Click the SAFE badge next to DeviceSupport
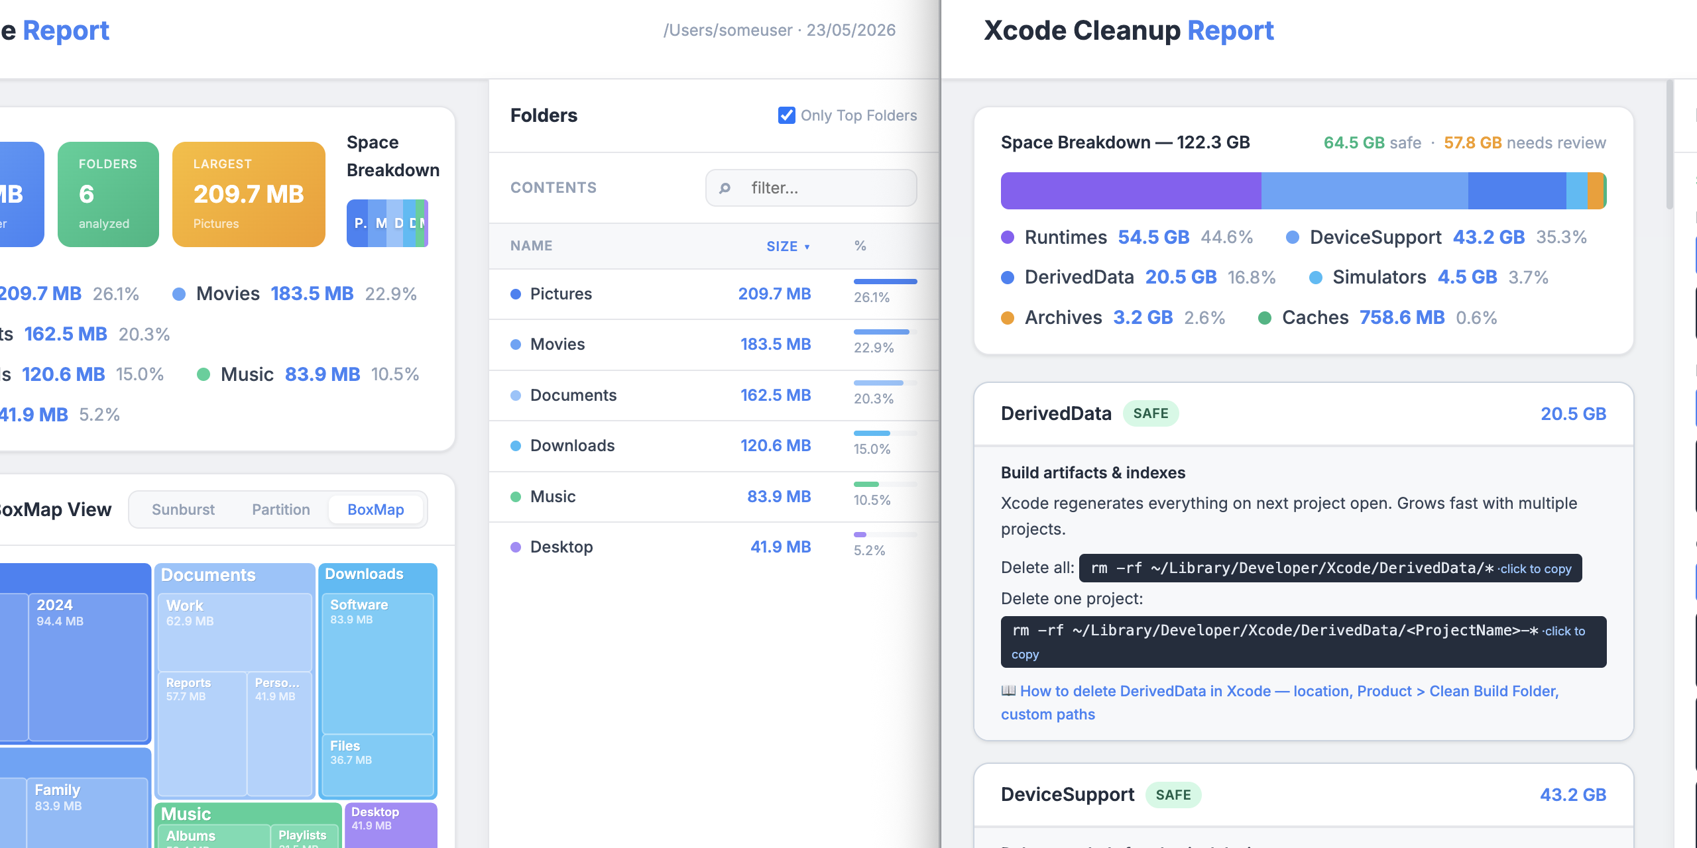The height and width of the screenshot is (848, 1697). pyautogui.click(x=1173, y=795)
